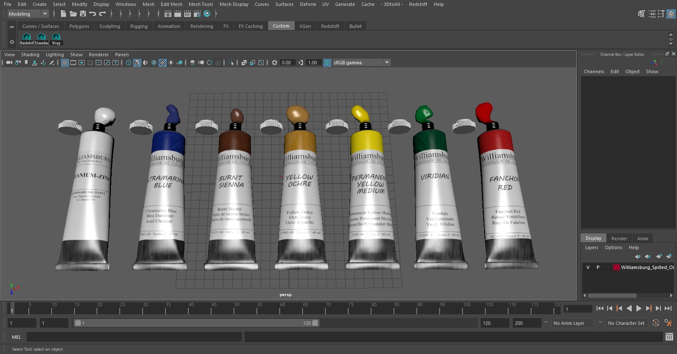
Task: Toggle layer visibility V box
Action: 588,267
